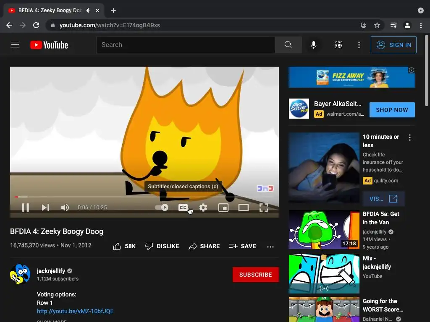Image resolution: width=430 pixels, height=322 pixels.
Task: Open YouTube settings three-dot menu
Action: [359, 44]
